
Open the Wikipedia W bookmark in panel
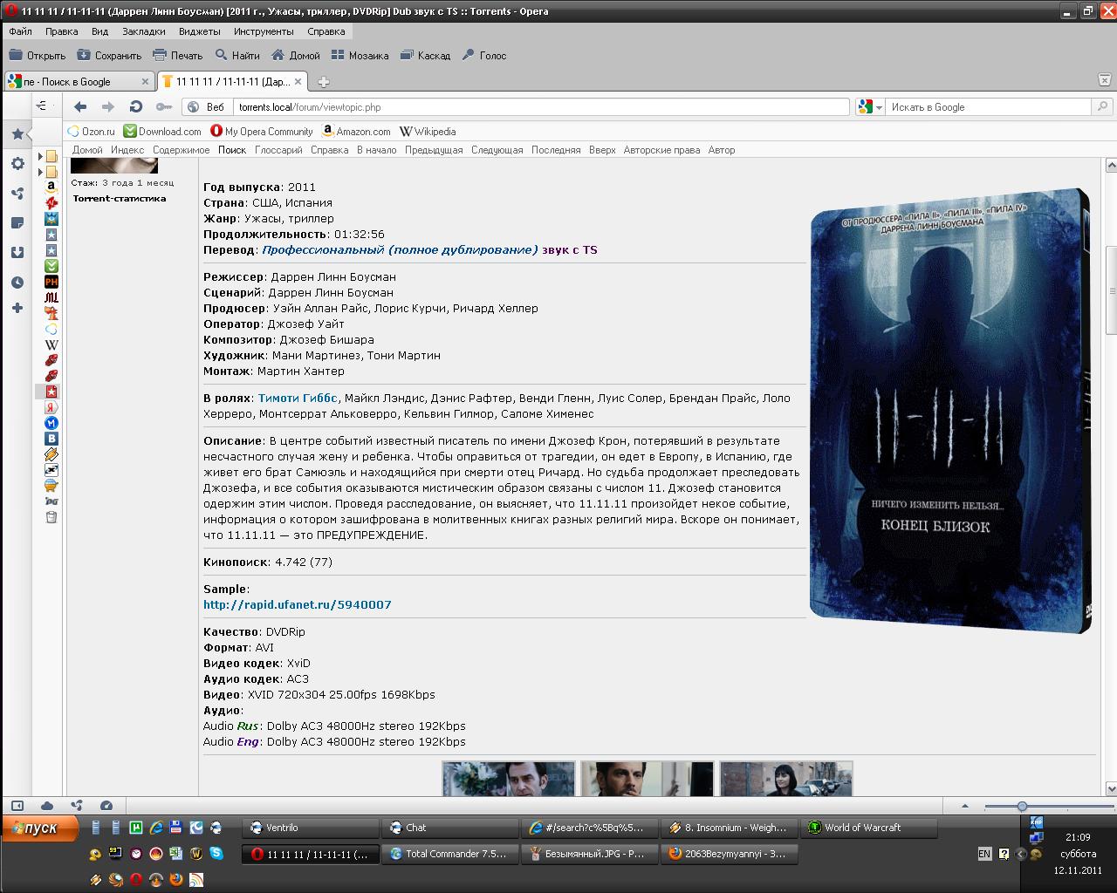[51, 344]
